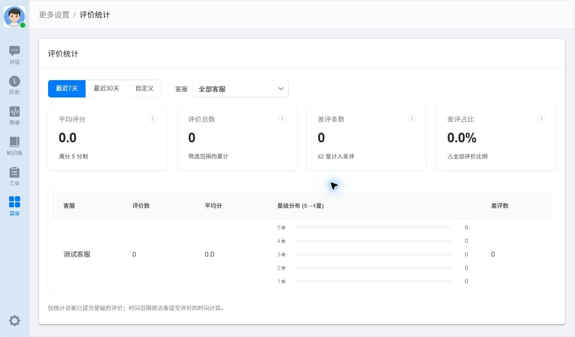Open the 工单 tickets section
The height and width of the screenshot is (337, 575).
(14, 177)
